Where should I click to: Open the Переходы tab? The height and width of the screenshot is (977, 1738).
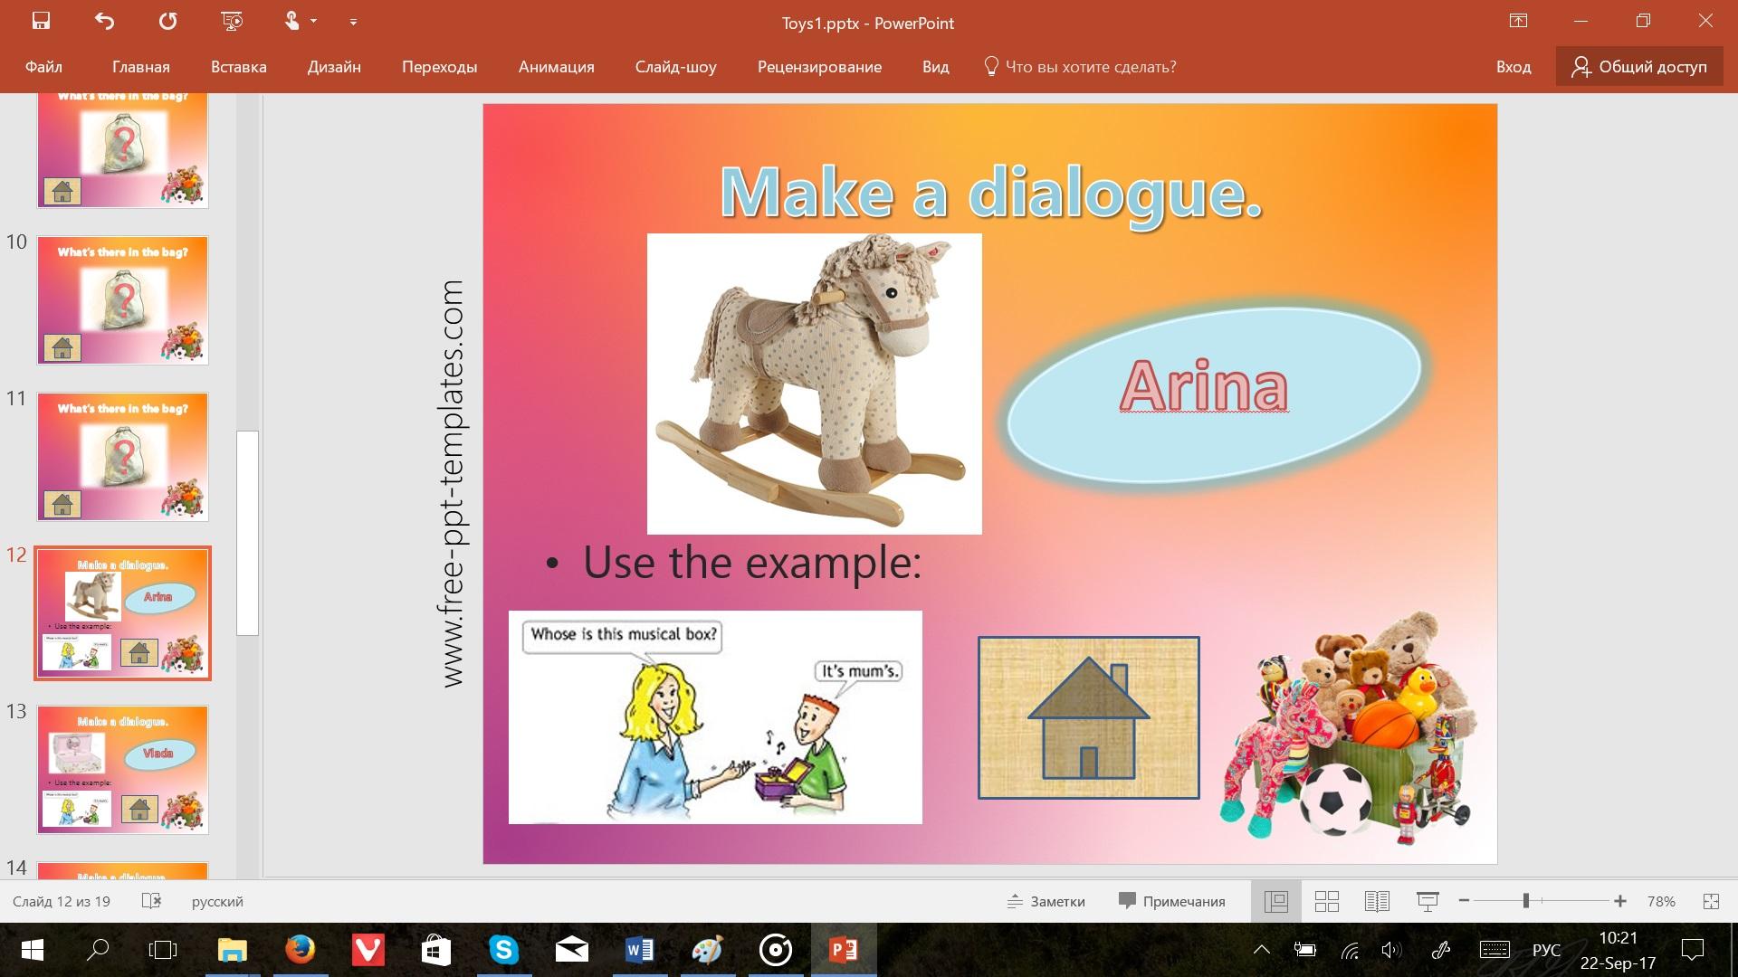440,67
